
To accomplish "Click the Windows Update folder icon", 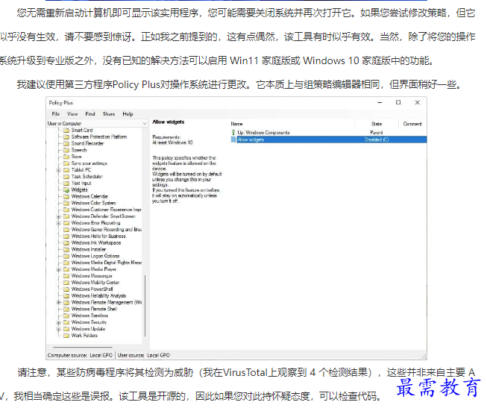I will (x=66, y=329).
